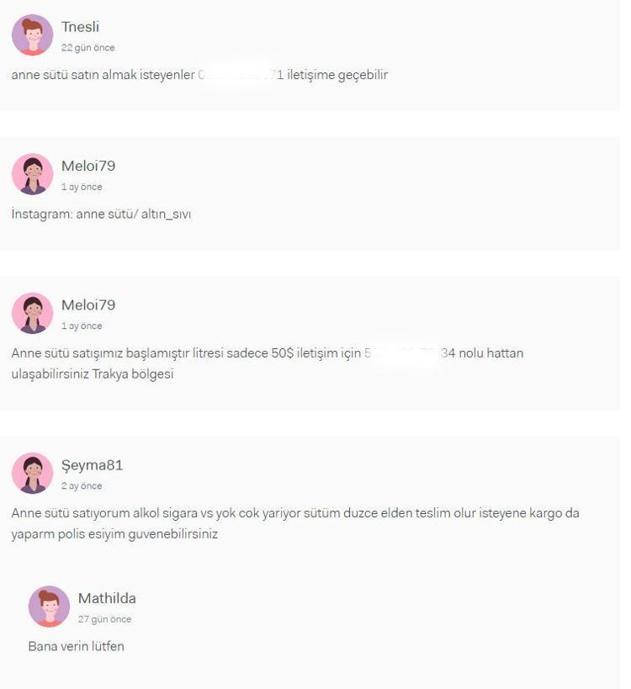
Task: Click the first Meloi79 avatar
Action: coord(33,174)
